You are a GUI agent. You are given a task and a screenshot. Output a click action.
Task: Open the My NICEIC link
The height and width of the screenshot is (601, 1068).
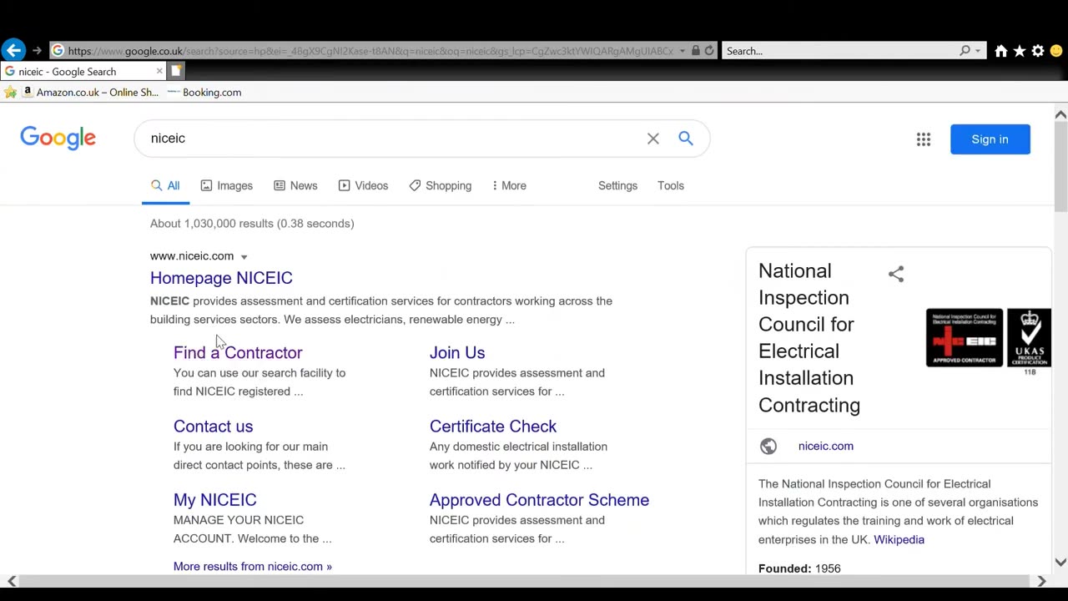click(x=215, y=500)
